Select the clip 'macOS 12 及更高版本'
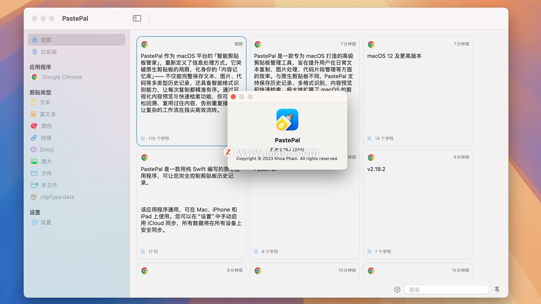Viewport: 541px width, 304px height. (418, 91)
